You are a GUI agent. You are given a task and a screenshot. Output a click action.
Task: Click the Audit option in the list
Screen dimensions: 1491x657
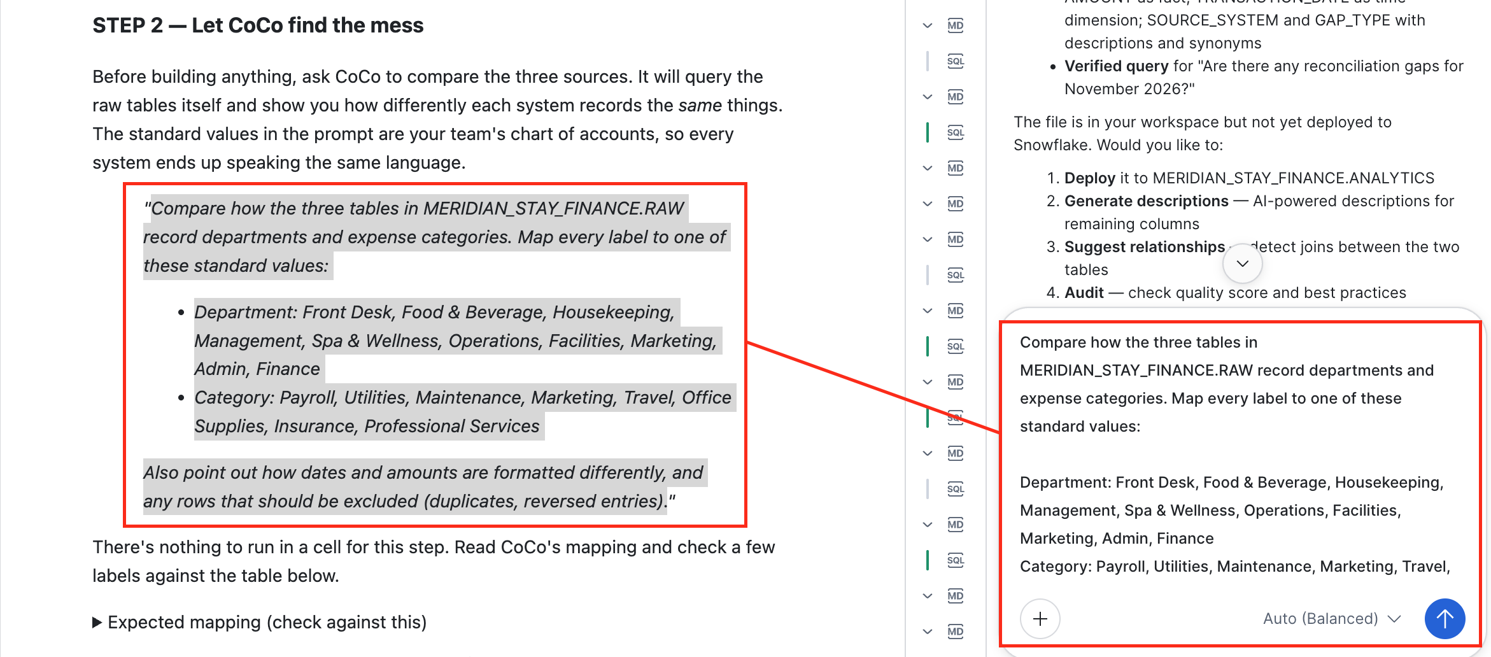1084,293
